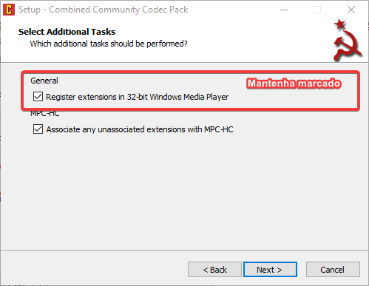Click the 'MPC-HC' group label

click(x=44, y=114)
